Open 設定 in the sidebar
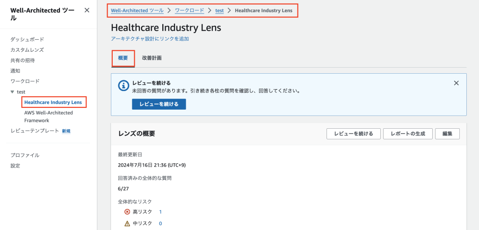The image size is (479, 230). pyautogui.click(x=15, y=166)
